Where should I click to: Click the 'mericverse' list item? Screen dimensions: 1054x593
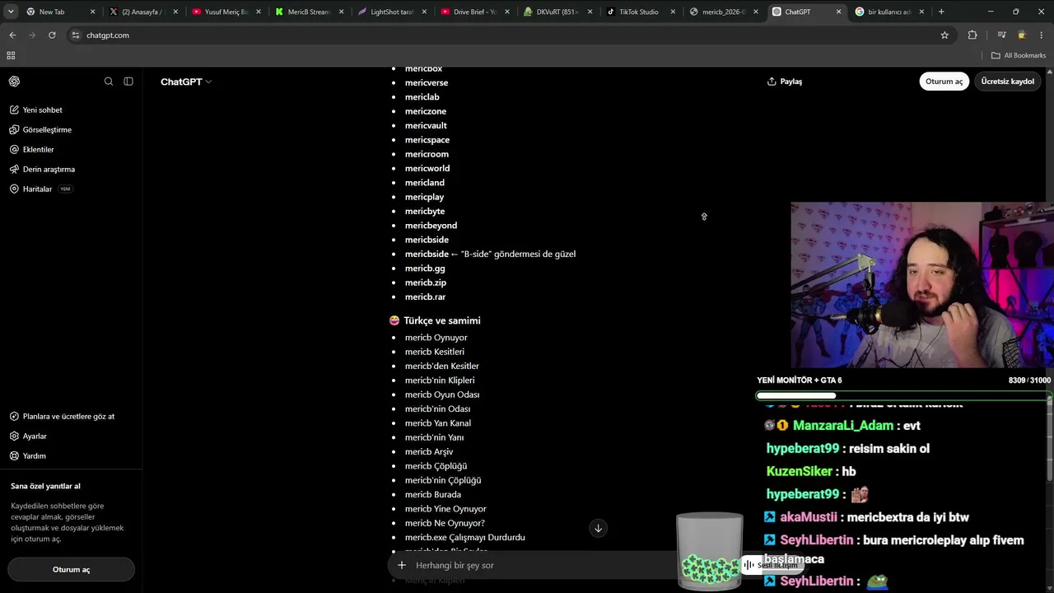tap(427, 82)
